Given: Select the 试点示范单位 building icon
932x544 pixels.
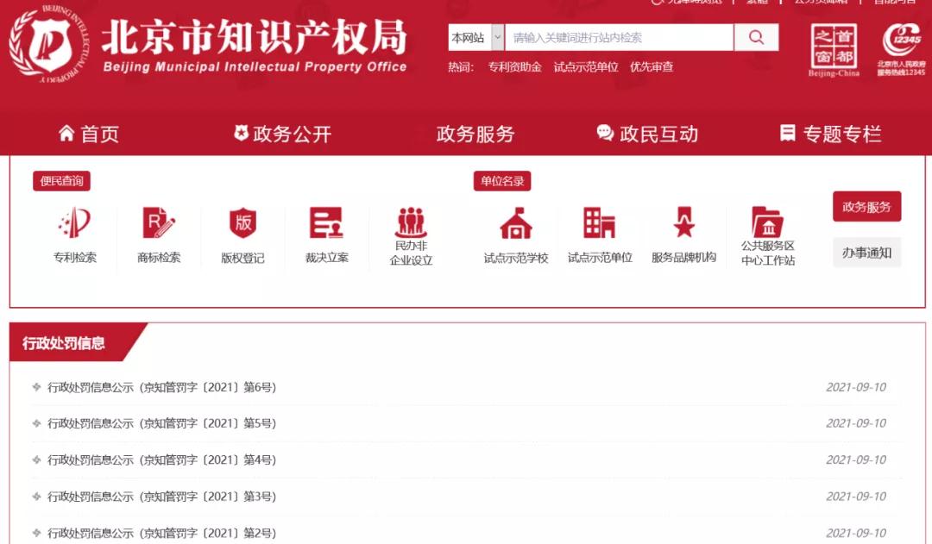Looking at the screenshot, I should (600, 224).
